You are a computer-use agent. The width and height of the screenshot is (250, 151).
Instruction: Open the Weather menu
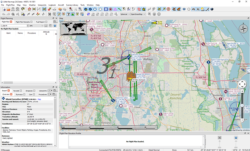pos(32,5)
